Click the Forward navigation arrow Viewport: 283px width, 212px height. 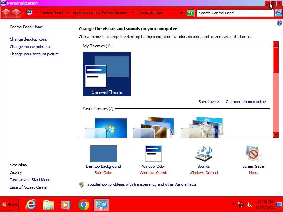(x=16, y=13)
